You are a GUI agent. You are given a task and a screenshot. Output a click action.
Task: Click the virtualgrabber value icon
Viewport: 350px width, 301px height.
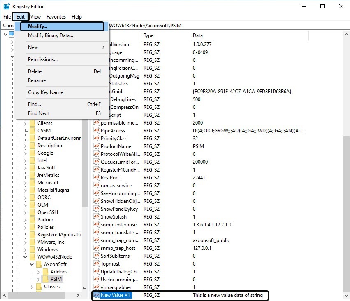[97, 287]
